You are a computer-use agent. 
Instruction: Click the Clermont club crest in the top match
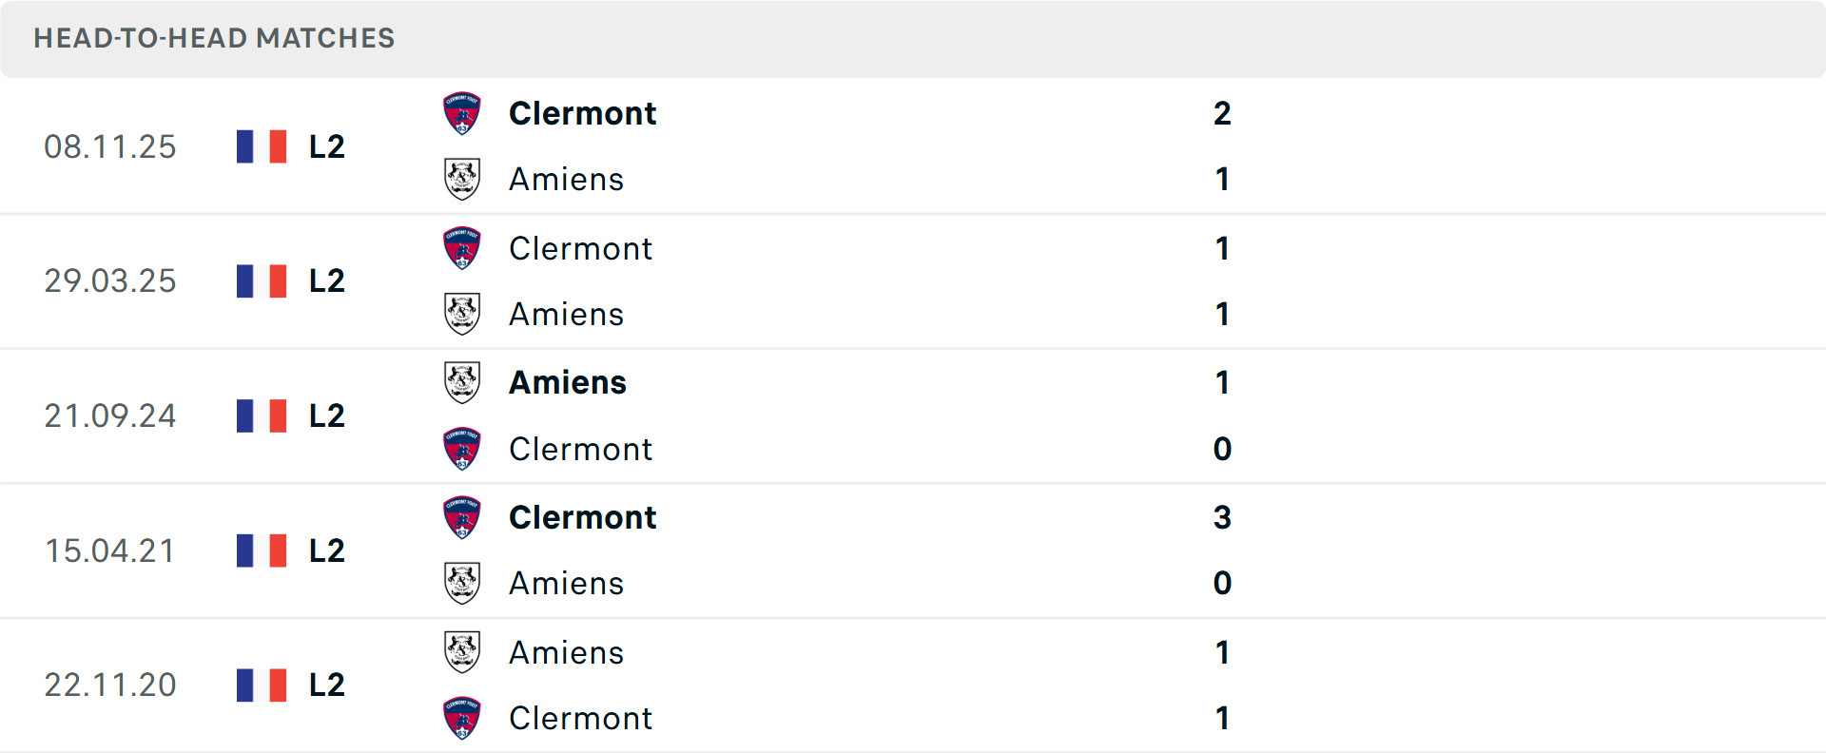coord(462,112)
